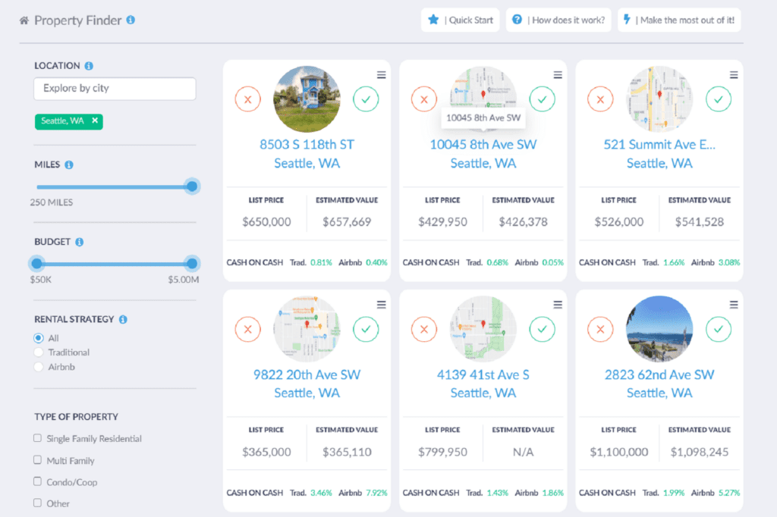777x517 pixels.
Task: Enable the Multi Family filter
Action: pos(36,460)
